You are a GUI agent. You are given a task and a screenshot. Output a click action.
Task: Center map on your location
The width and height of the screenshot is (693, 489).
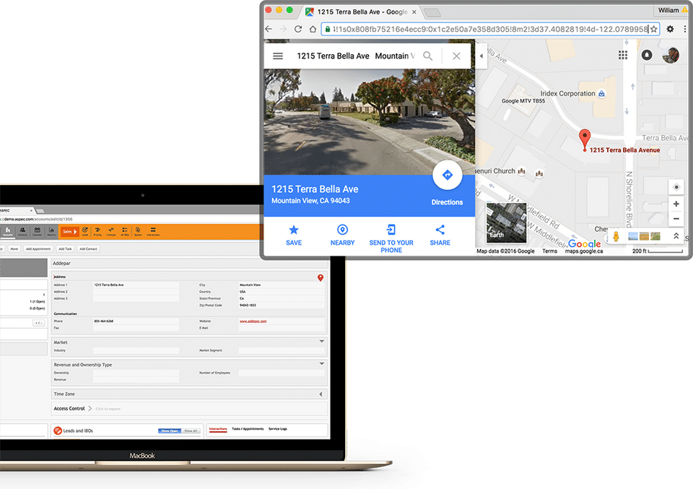[x=676, y=187]
